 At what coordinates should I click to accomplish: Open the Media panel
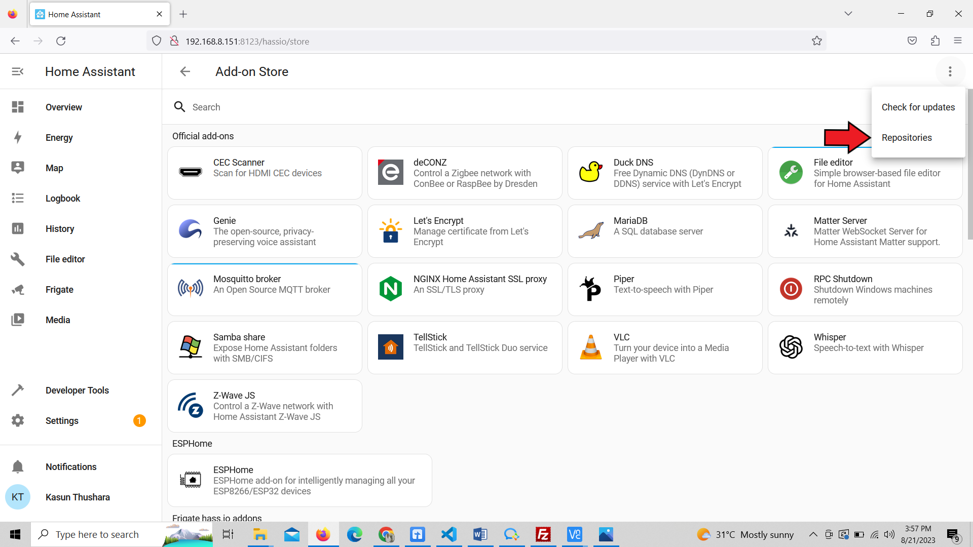pyautogui.click(x=81, y=320)
